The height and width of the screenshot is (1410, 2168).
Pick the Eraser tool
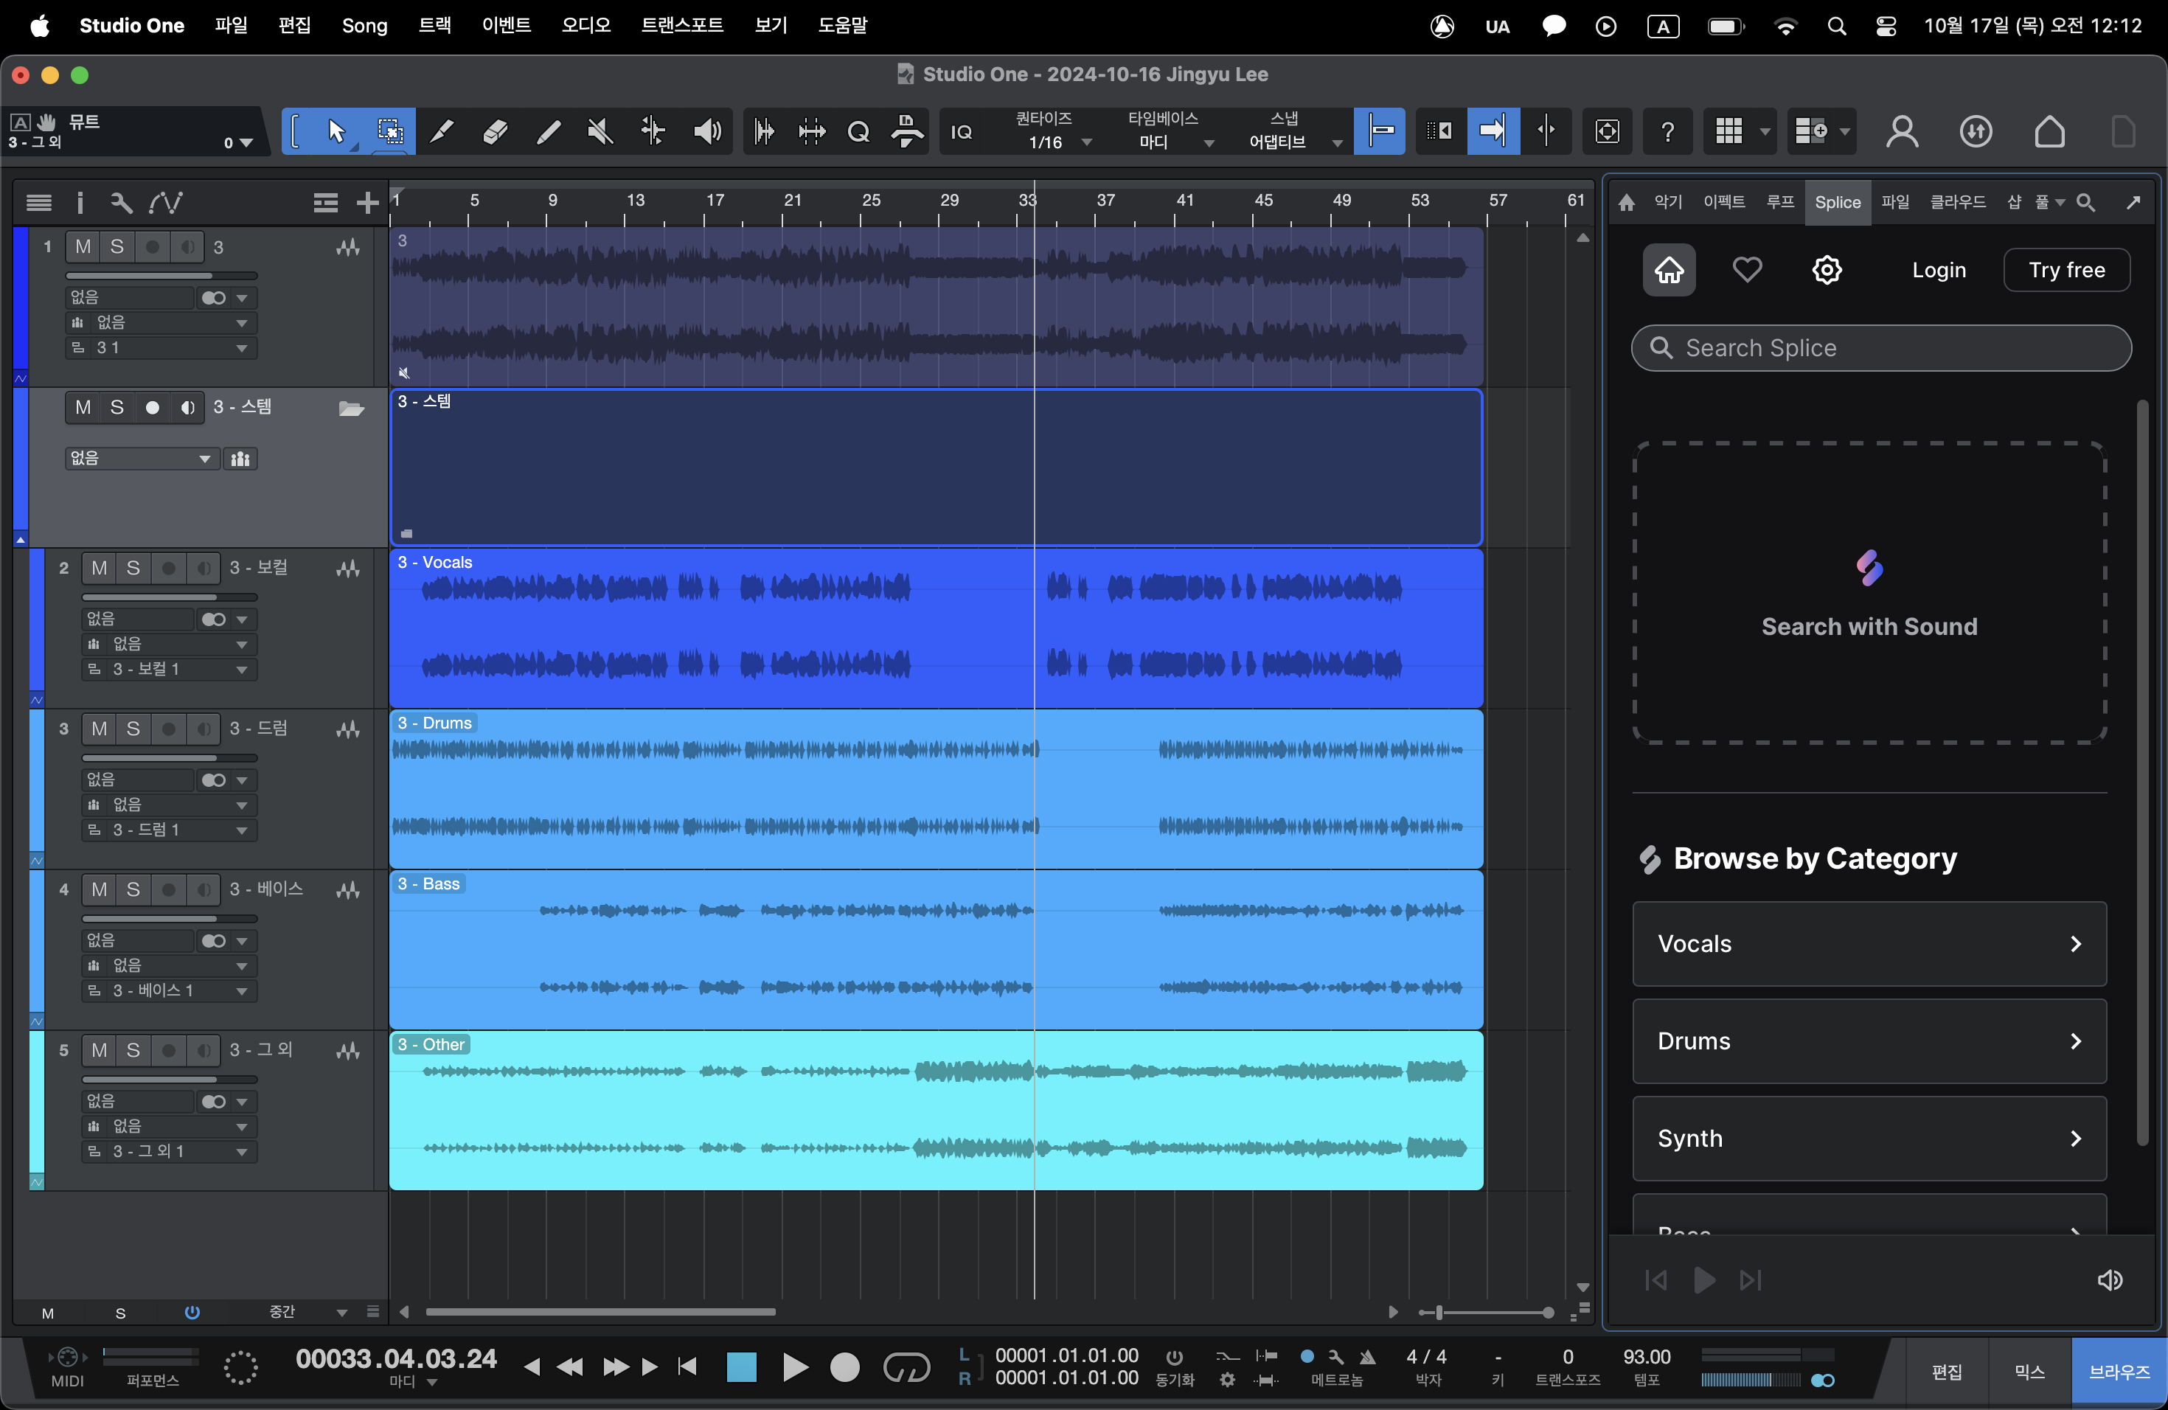pos(495,131)
